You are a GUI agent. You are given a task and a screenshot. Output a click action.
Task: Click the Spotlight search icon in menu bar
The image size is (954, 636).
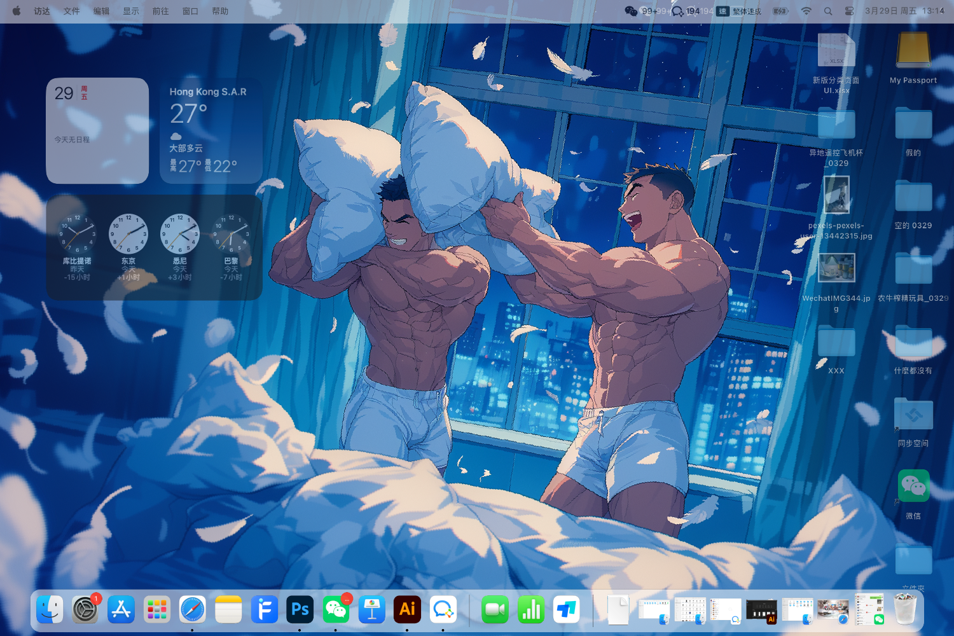tap(828, 11)
